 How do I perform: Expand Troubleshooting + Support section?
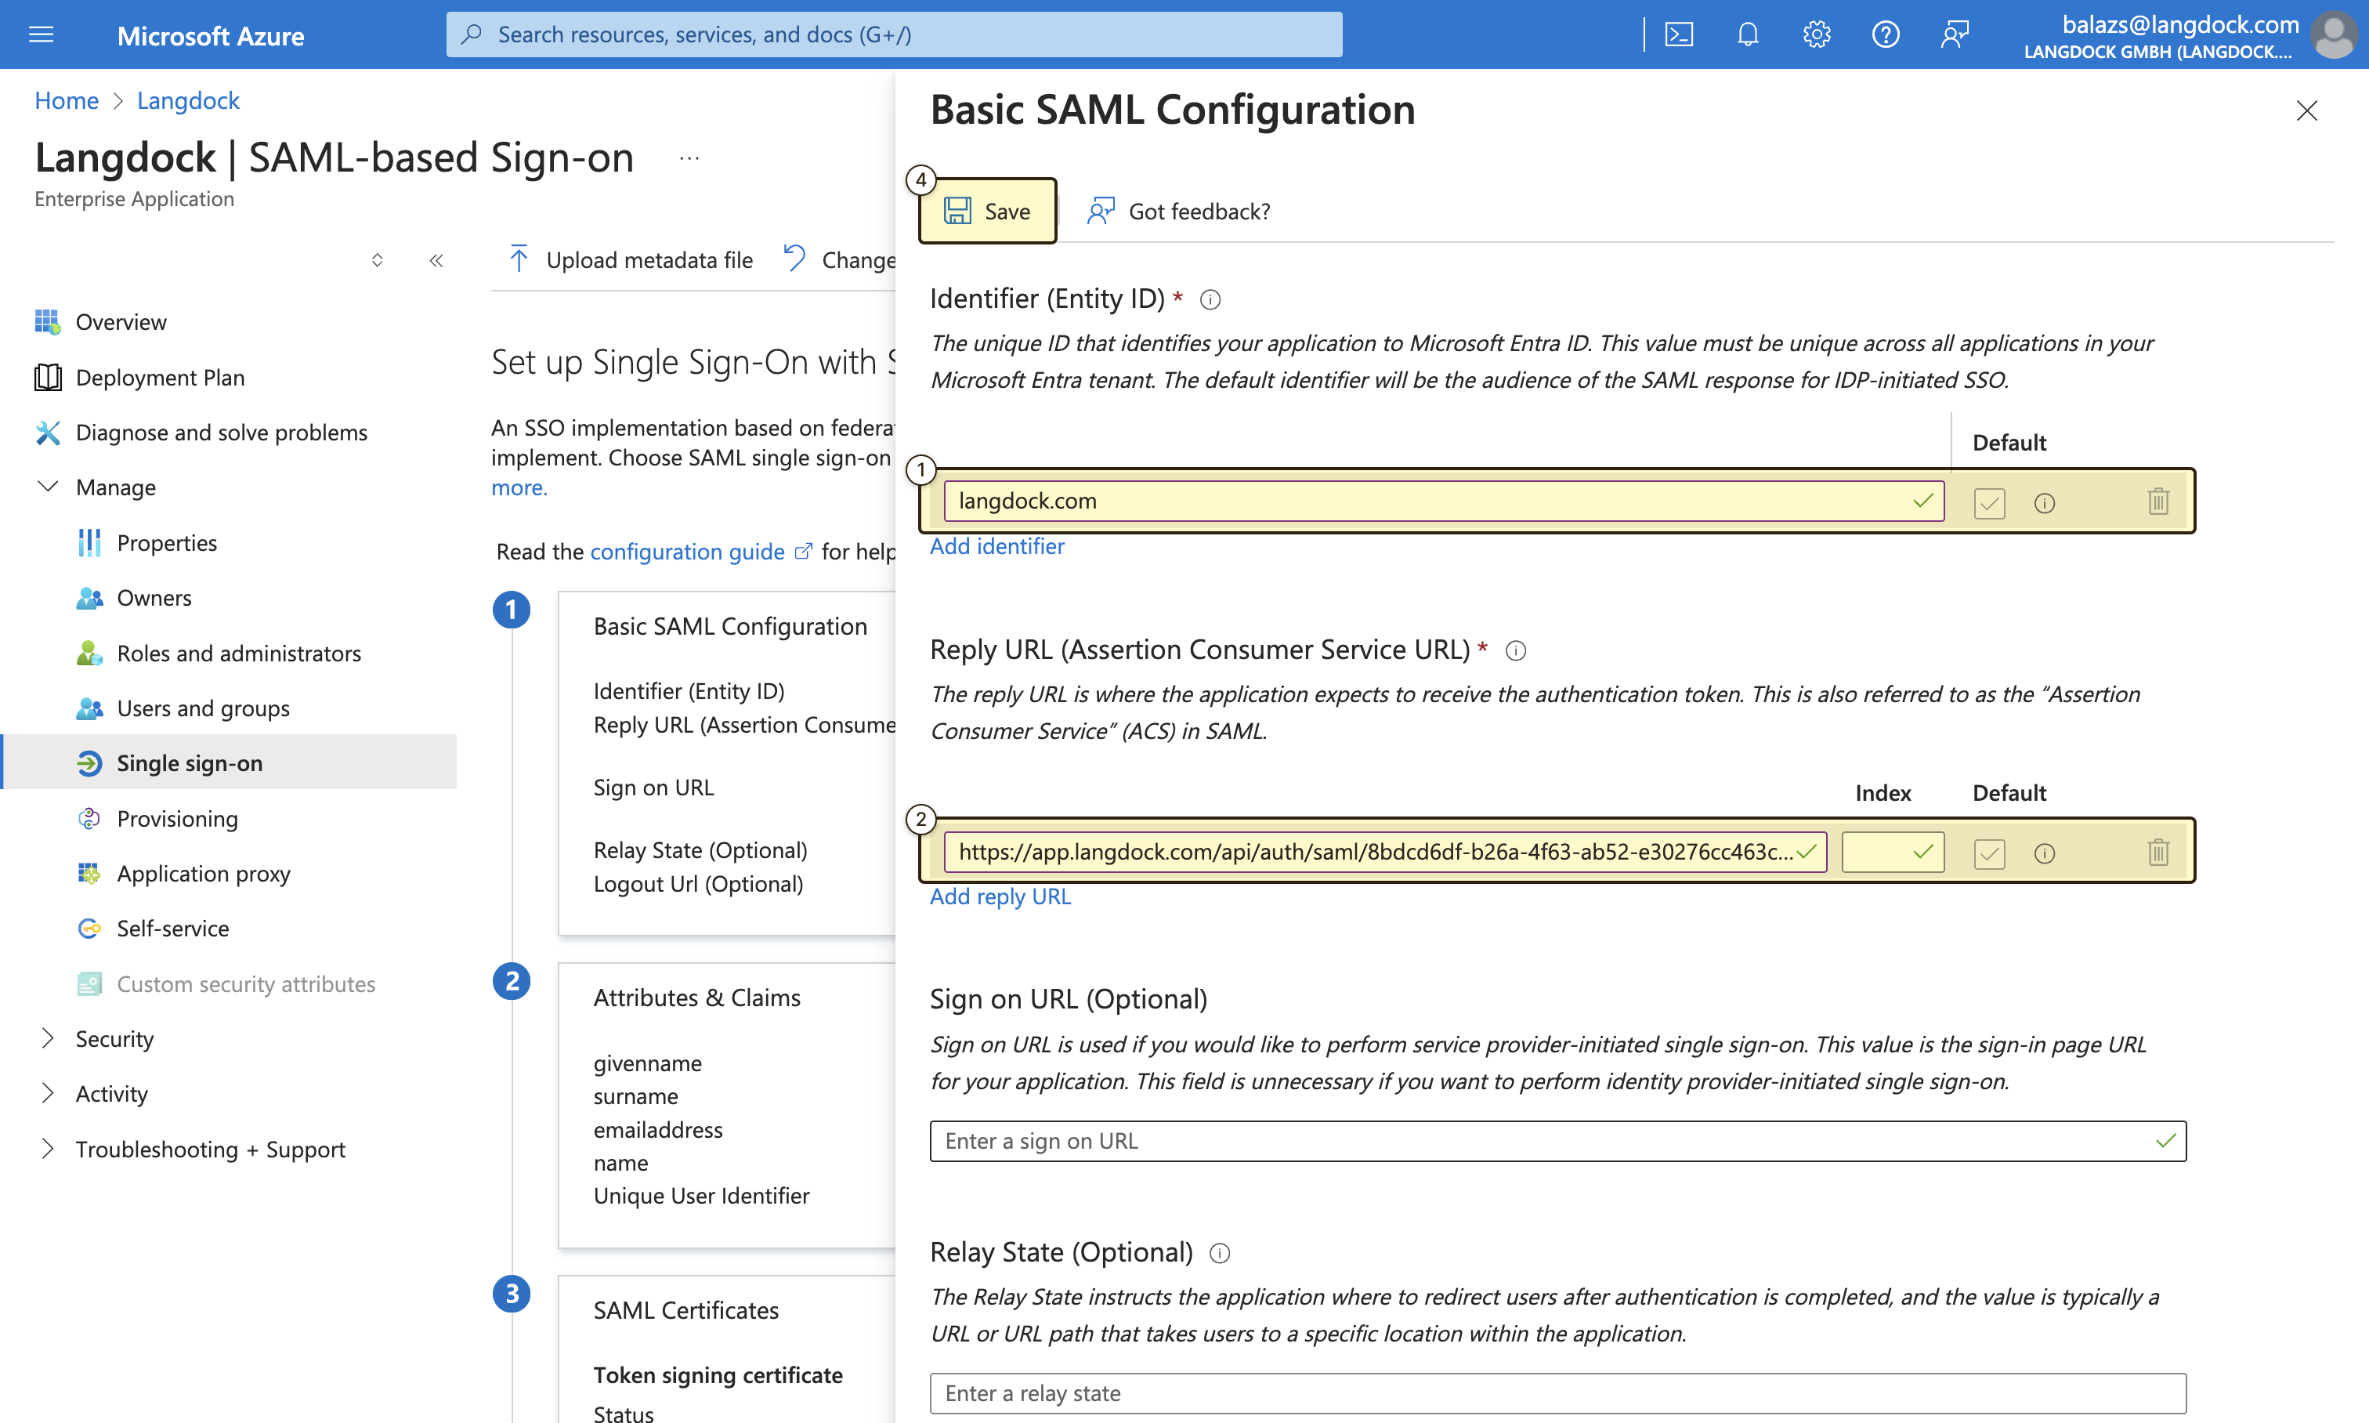(191, 1150)
